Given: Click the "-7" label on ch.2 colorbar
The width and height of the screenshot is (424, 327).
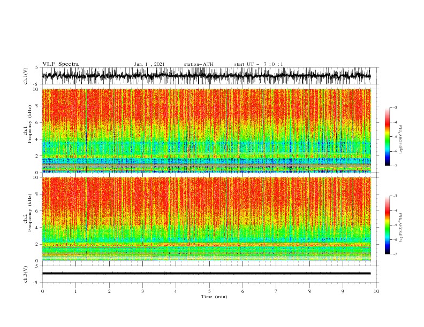Looking at the screenshot, I should pyautogui.click(x=395, y=254).
